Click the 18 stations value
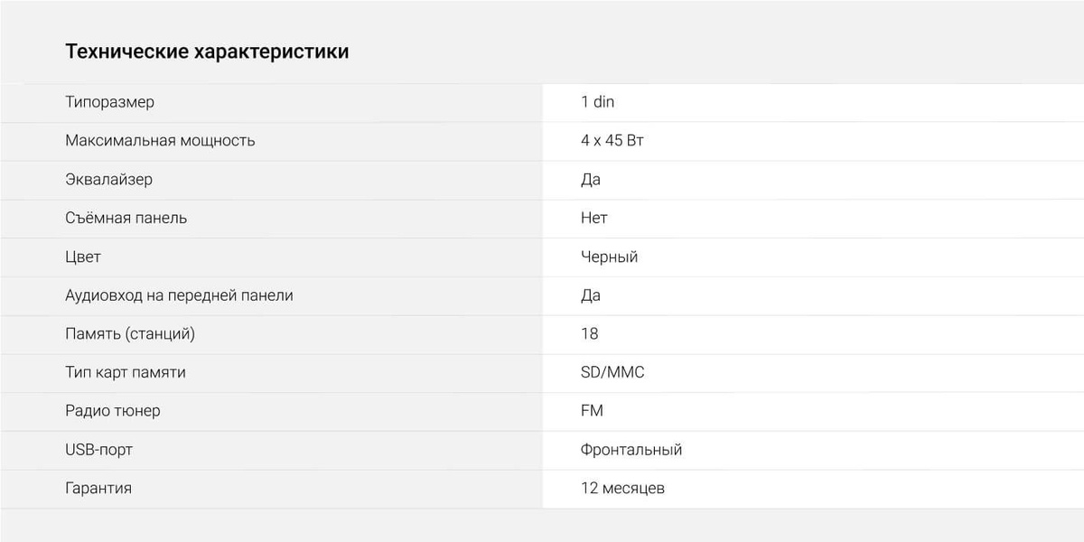 (x=590, y=334)
